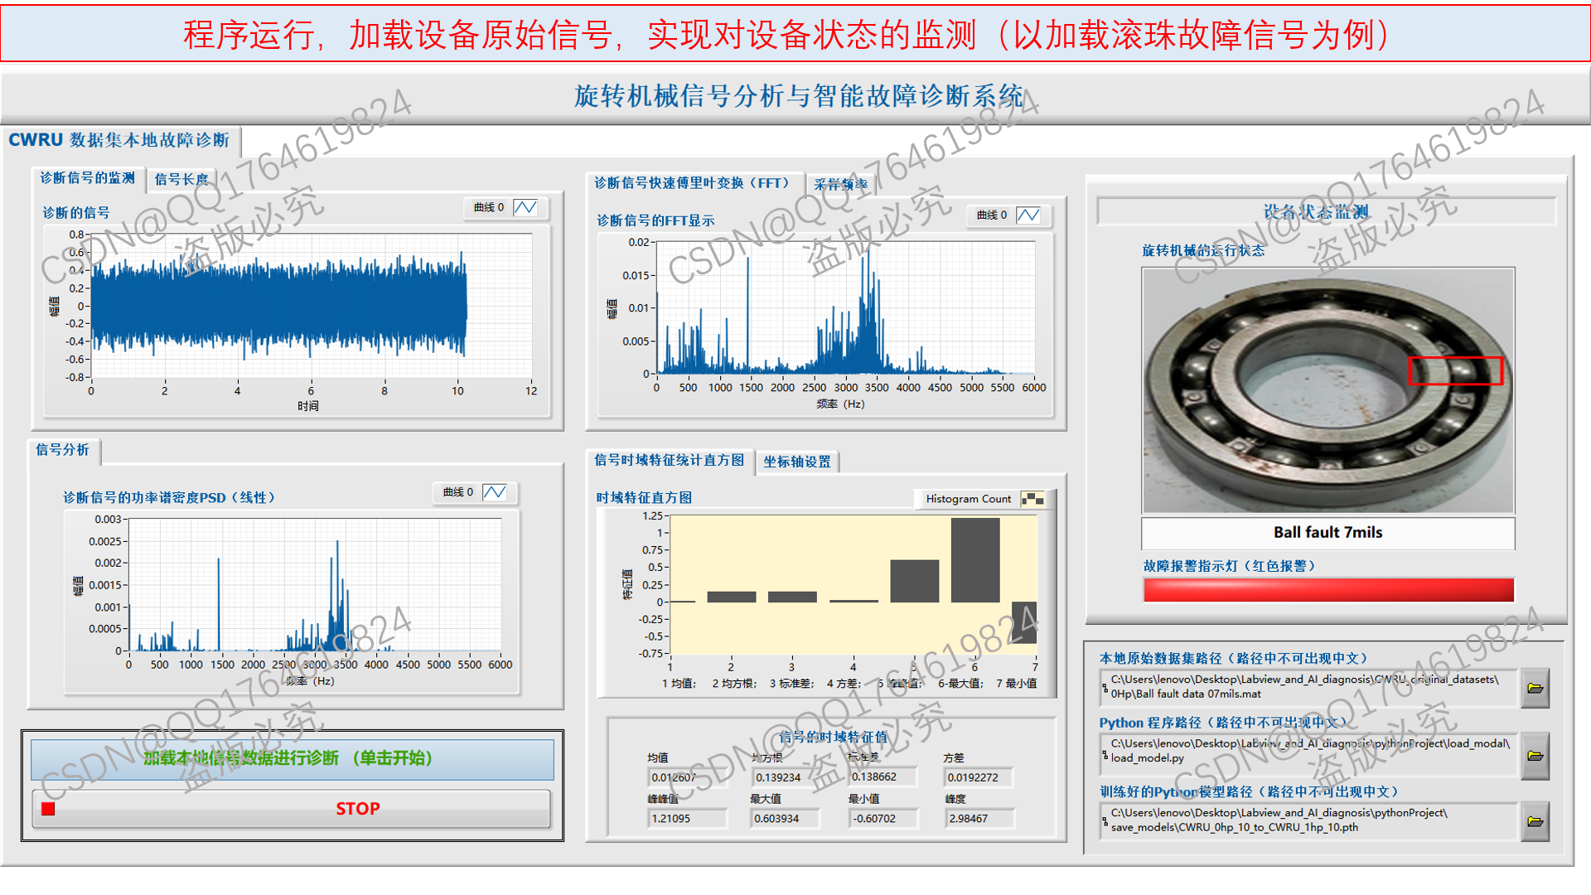Click the tallest histogram bar for 最大值
This screenshot has width=1591, height=895.
(975, 559)
